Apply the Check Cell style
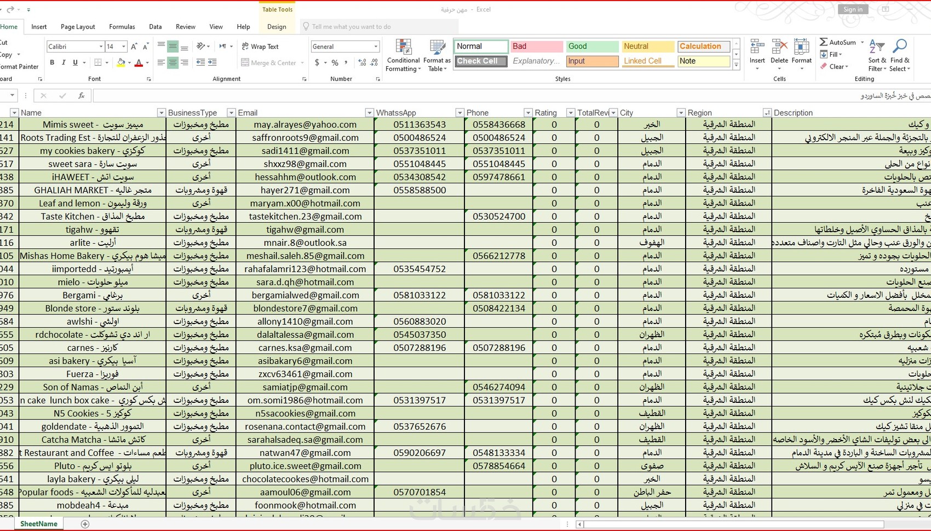The height and width of the screenshot is (531, 931). point(481,61)
